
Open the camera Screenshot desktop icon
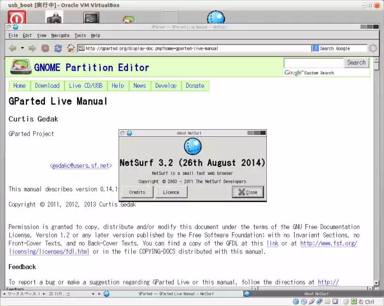pos(55,17)
